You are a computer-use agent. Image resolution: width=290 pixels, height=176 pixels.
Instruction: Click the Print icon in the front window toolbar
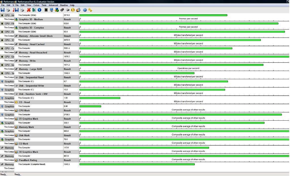coord(22,10)
